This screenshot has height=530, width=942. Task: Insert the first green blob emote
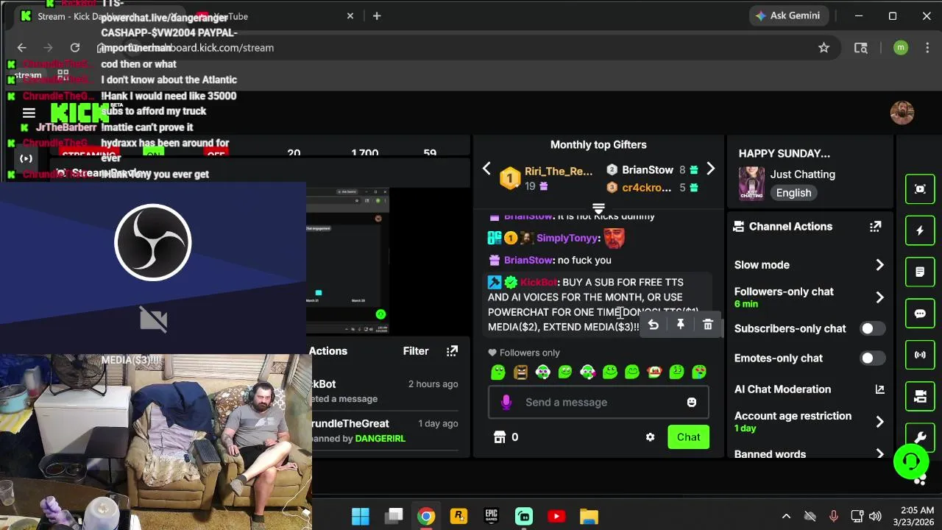click(x=498, y=372)
